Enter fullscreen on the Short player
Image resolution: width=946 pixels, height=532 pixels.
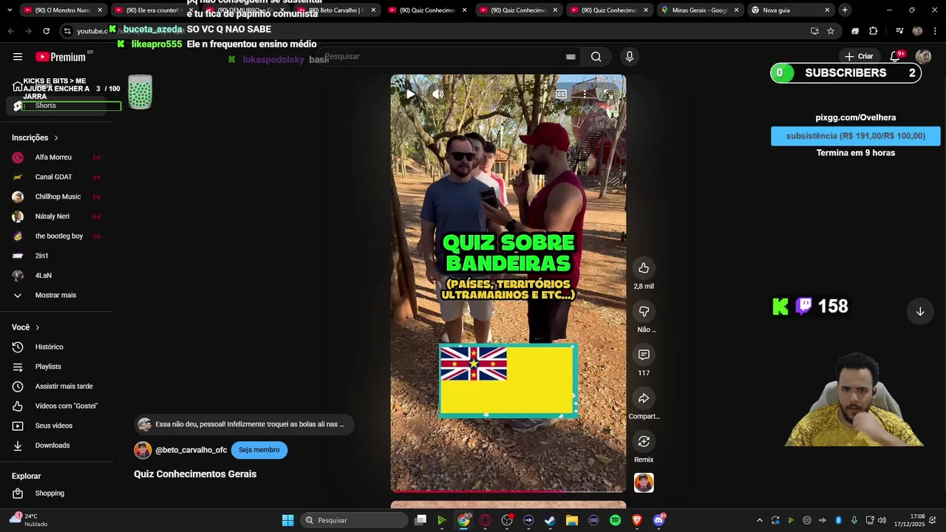pyautogui.click(x=608, y=94)
